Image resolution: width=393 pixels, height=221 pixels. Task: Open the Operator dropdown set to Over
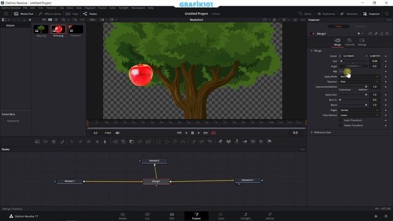(359, 82)
